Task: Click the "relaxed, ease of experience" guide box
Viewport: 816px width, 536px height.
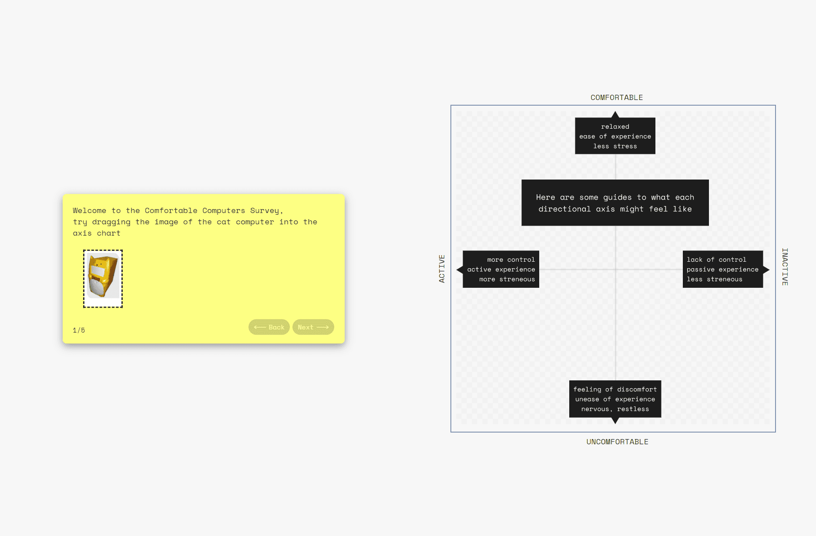Action: (615, 136)
